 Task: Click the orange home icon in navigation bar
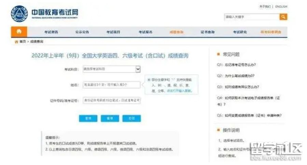pyautogui.click(x=19, y=31)
